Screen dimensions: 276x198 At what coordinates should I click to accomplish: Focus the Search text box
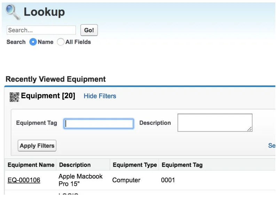pyautogui.click(x=41, y=30)
